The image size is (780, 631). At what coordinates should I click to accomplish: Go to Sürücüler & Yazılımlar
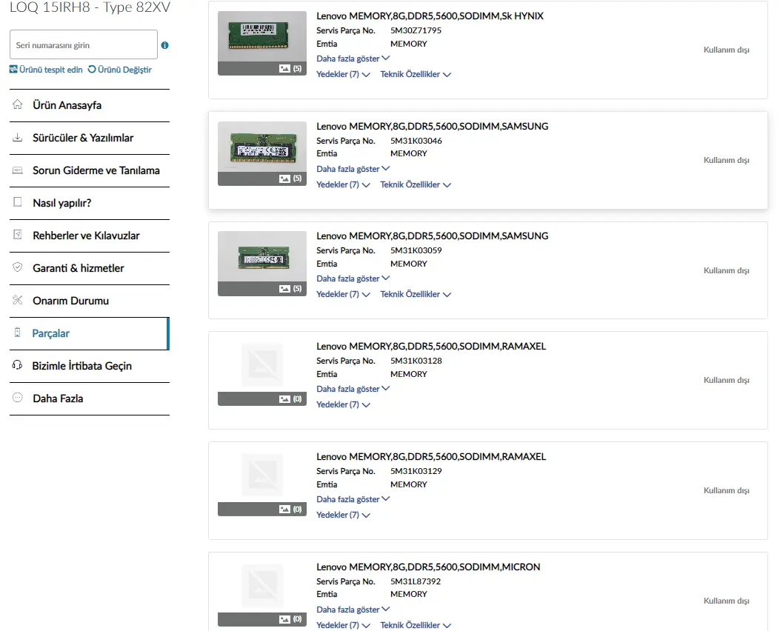pyautogui.click(x=90, y=138)
